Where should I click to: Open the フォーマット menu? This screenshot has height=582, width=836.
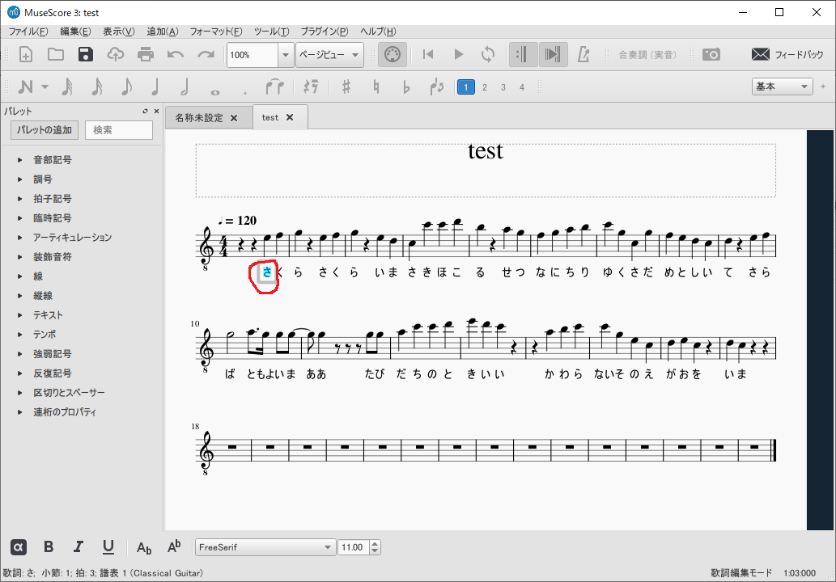click(216, 32)
